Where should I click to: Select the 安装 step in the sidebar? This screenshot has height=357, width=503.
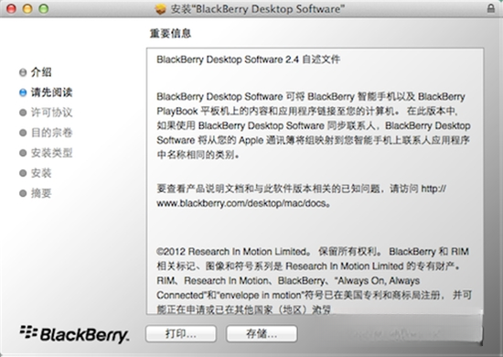[41, 173]
